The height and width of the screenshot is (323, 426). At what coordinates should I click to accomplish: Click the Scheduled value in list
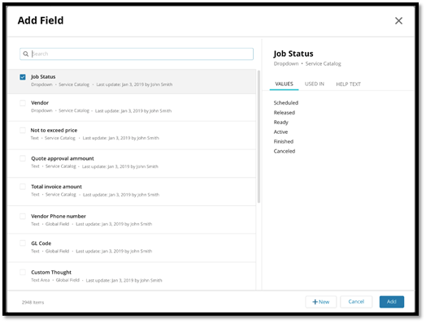[x=286, y=103]
